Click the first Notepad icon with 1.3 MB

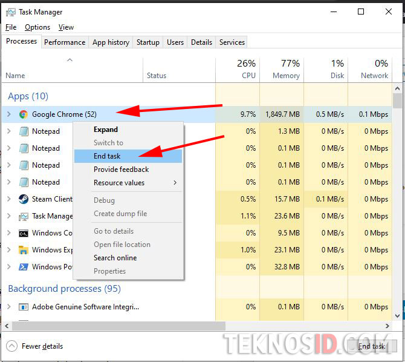point(24,131)
